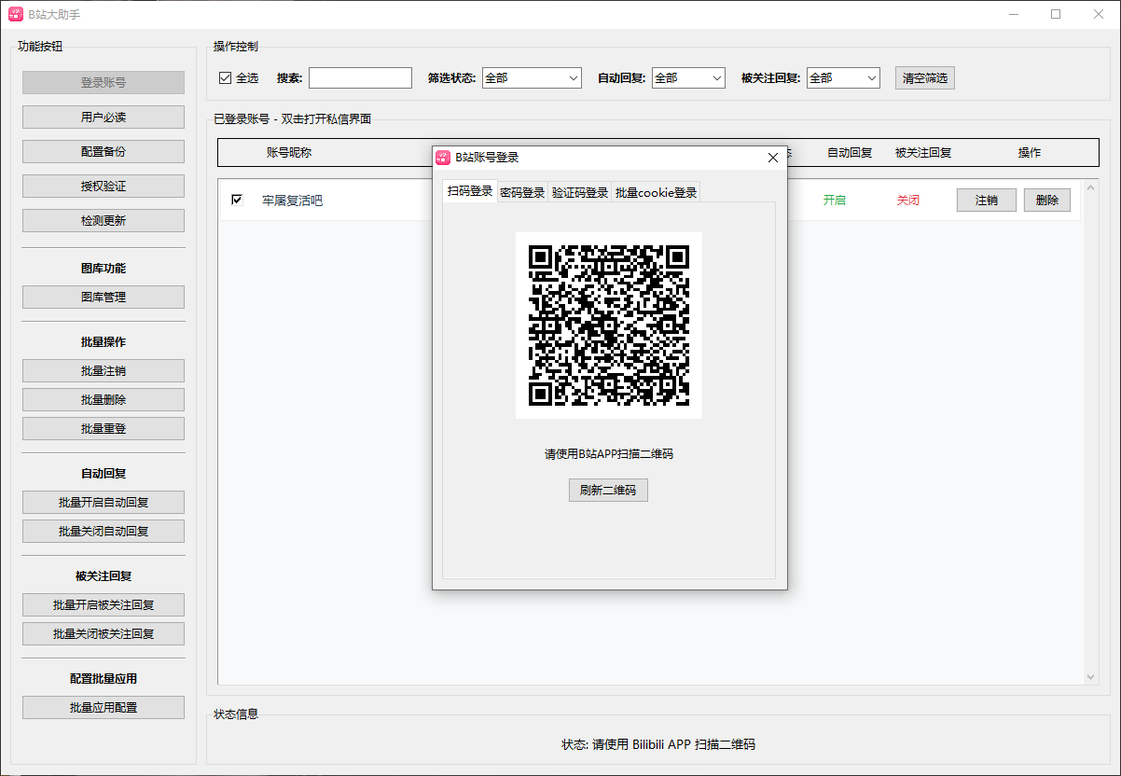This screenshot has width=1121, height=776.
Task: Click the B站 icon in the login dialog
Action: pos(443,157)
